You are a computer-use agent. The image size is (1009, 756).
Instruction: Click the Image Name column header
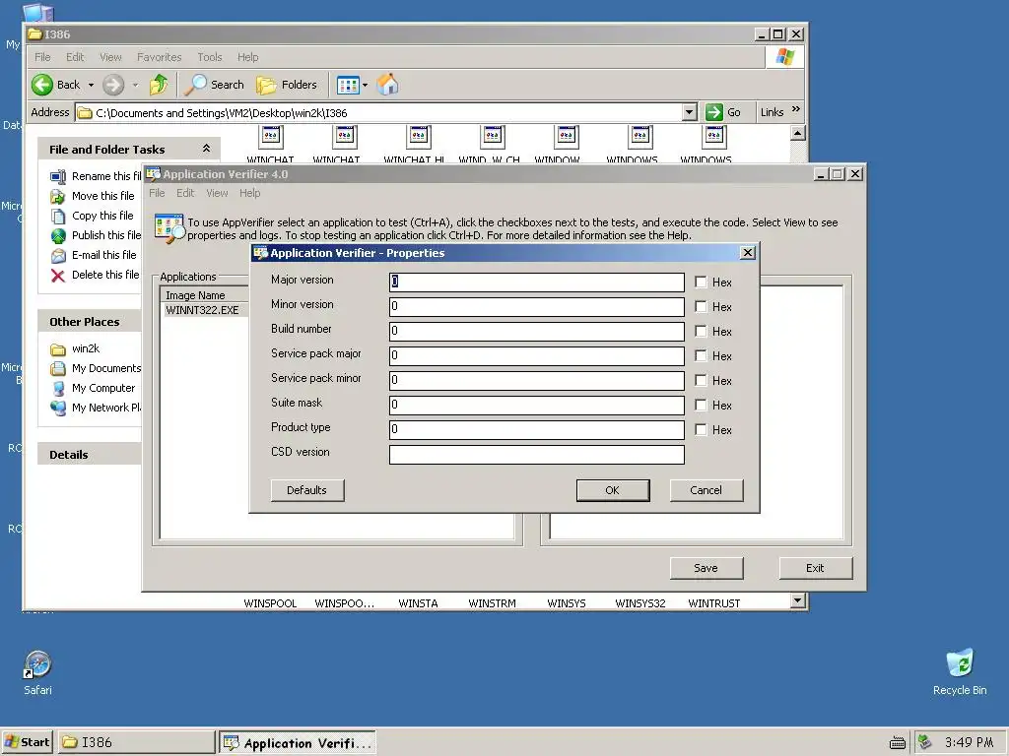(x=205, y=295)
